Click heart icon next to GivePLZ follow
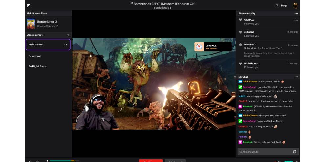This screenshot has width=325, height=162. pos(240,20)
